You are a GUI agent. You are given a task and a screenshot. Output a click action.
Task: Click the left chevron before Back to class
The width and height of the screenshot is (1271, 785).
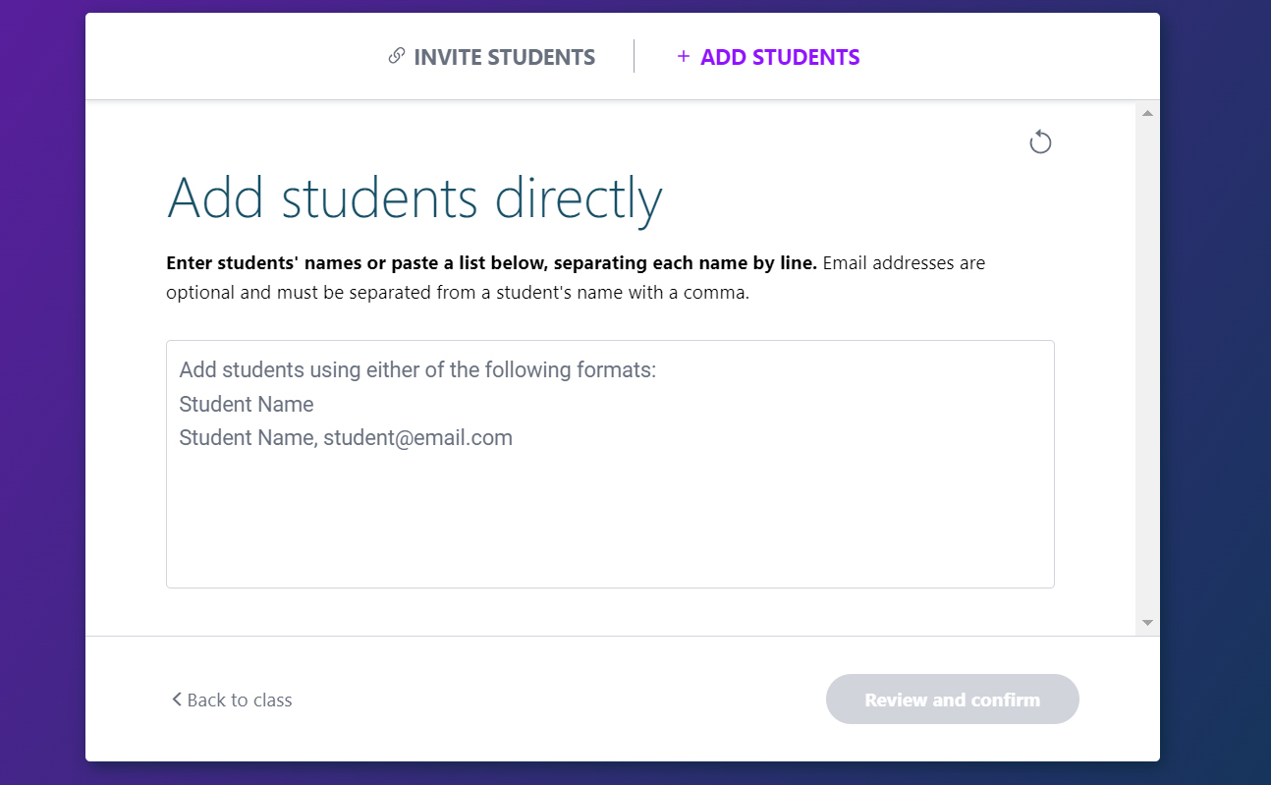177,700
